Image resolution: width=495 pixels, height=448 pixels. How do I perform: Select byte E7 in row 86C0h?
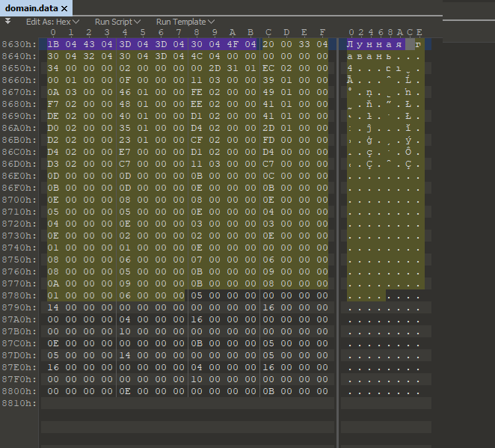coord(125,152)
